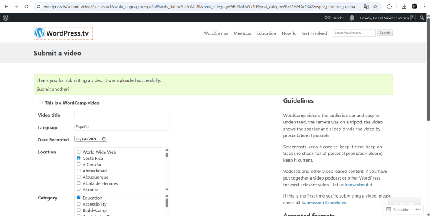The height and width of the screenshot is (216, 430).
Task: Click the admin bar search magnifier icon
Action: pyautogui.click(x=422, y=18)
